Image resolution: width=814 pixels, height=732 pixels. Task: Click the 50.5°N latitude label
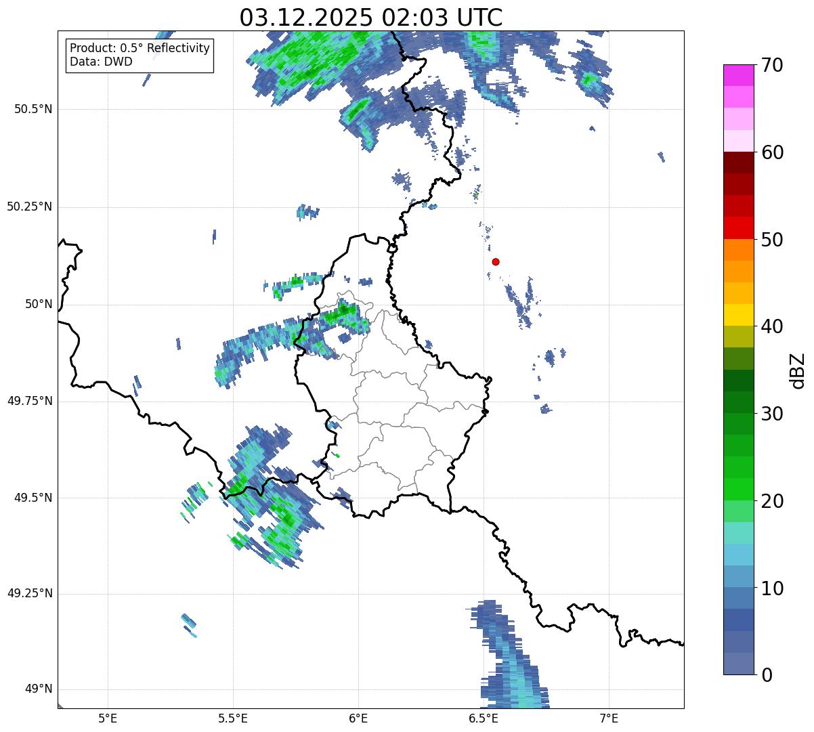(33, 109)
